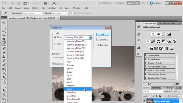Viewport: 183px width, 103px height.
Task: Choose Deep Blue from the list
Action: click(77, 96)
